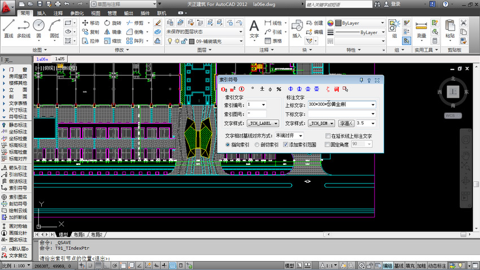Open the _TCH_LABEL text style dropdown
This screenshot has width=480, height=270.
tap(276, 123)
